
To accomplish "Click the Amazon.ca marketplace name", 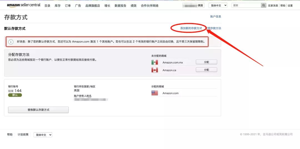I will click(169, 70).
